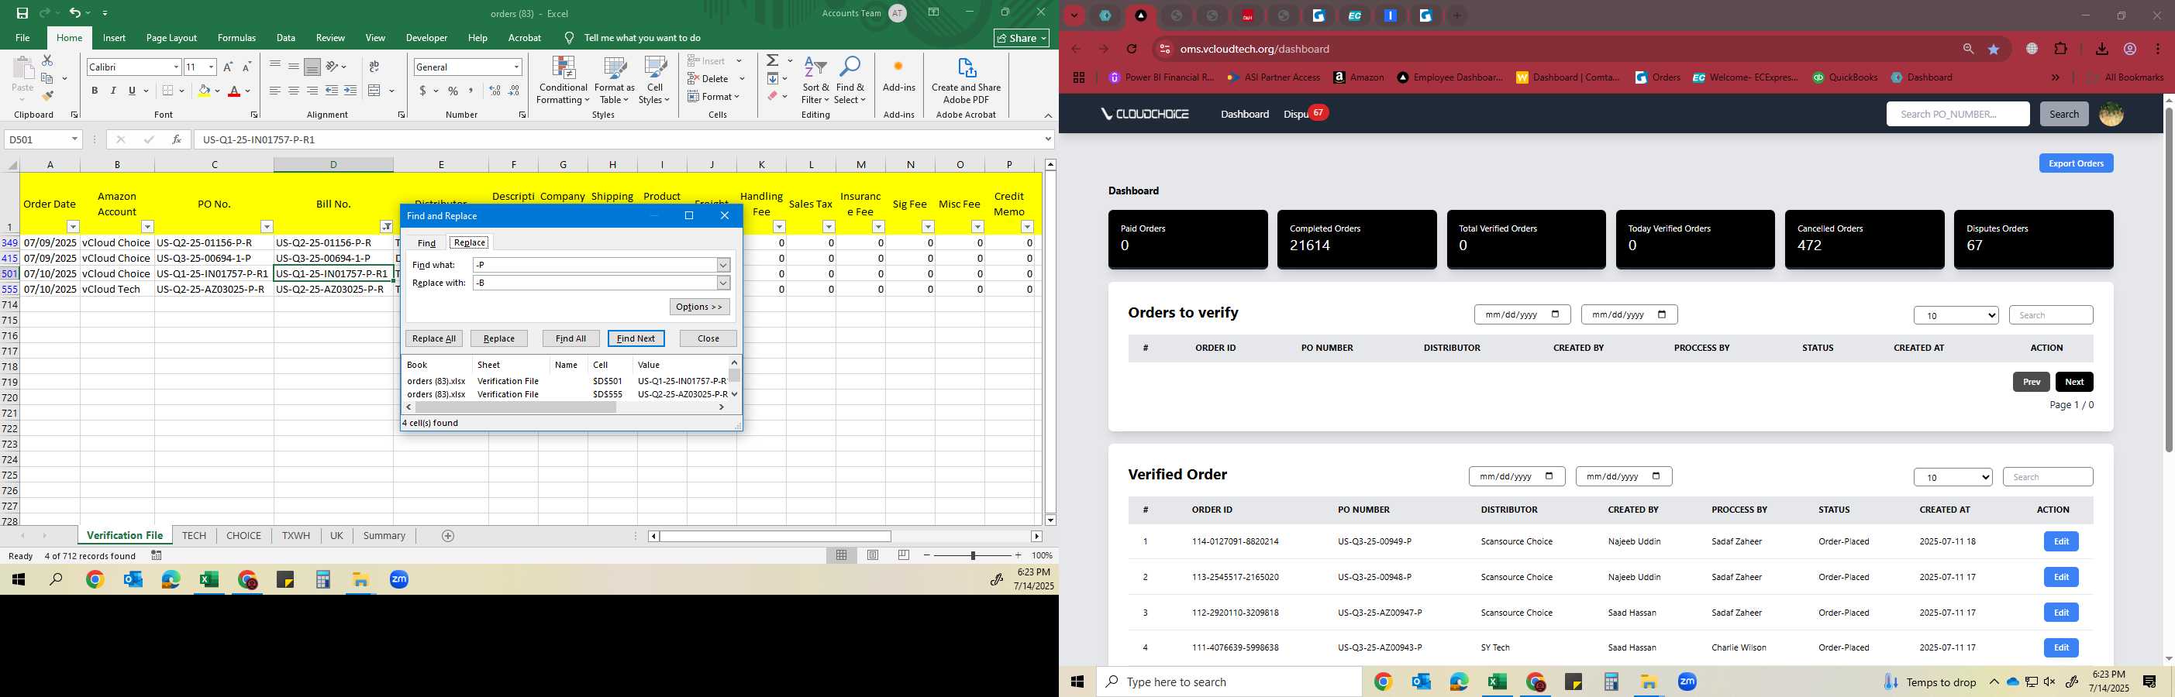Open Chrome Extensions puzzle icon

(2060, 49)
